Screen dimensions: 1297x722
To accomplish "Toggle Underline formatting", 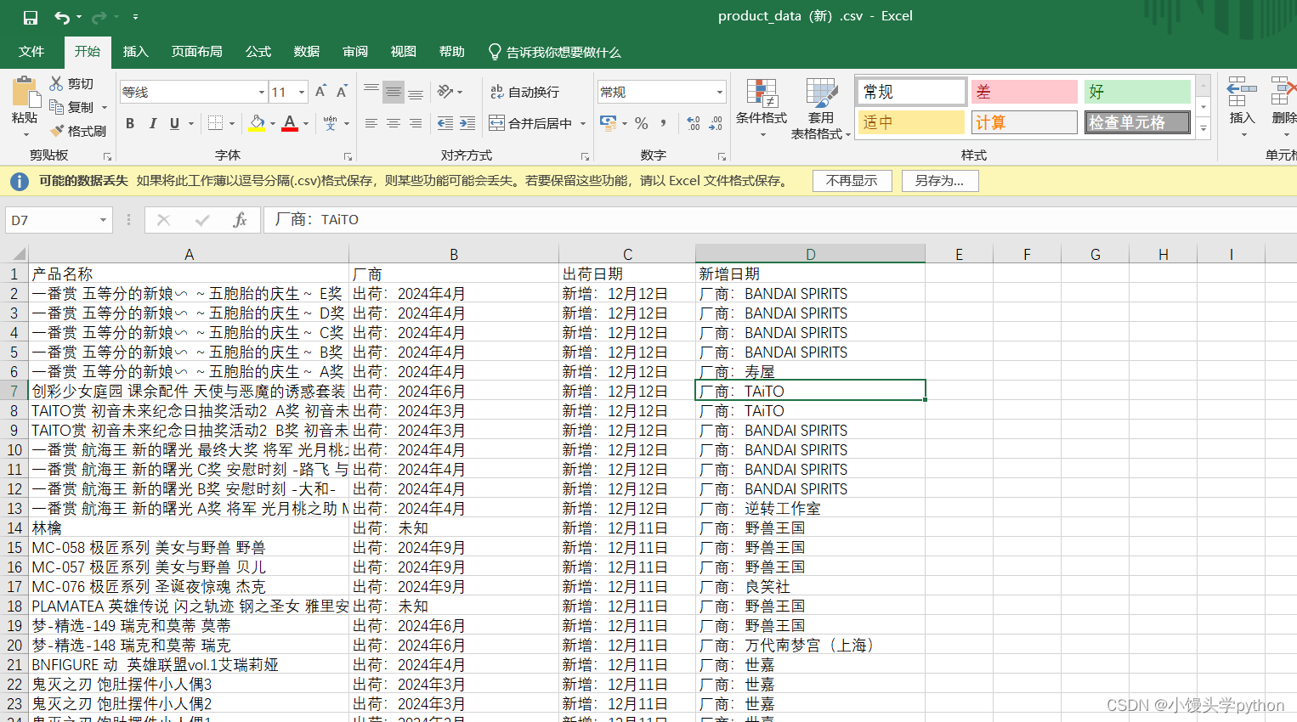I will click(x=174, y=123).
